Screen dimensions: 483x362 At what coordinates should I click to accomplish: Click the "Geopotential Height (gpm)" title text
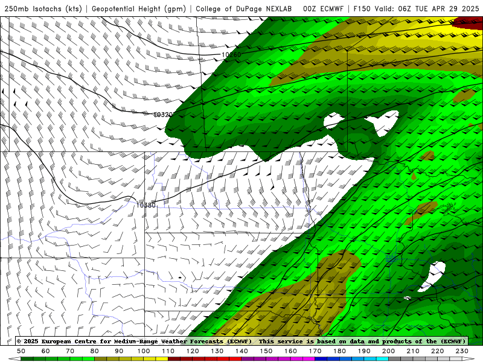tap(139, 8)
